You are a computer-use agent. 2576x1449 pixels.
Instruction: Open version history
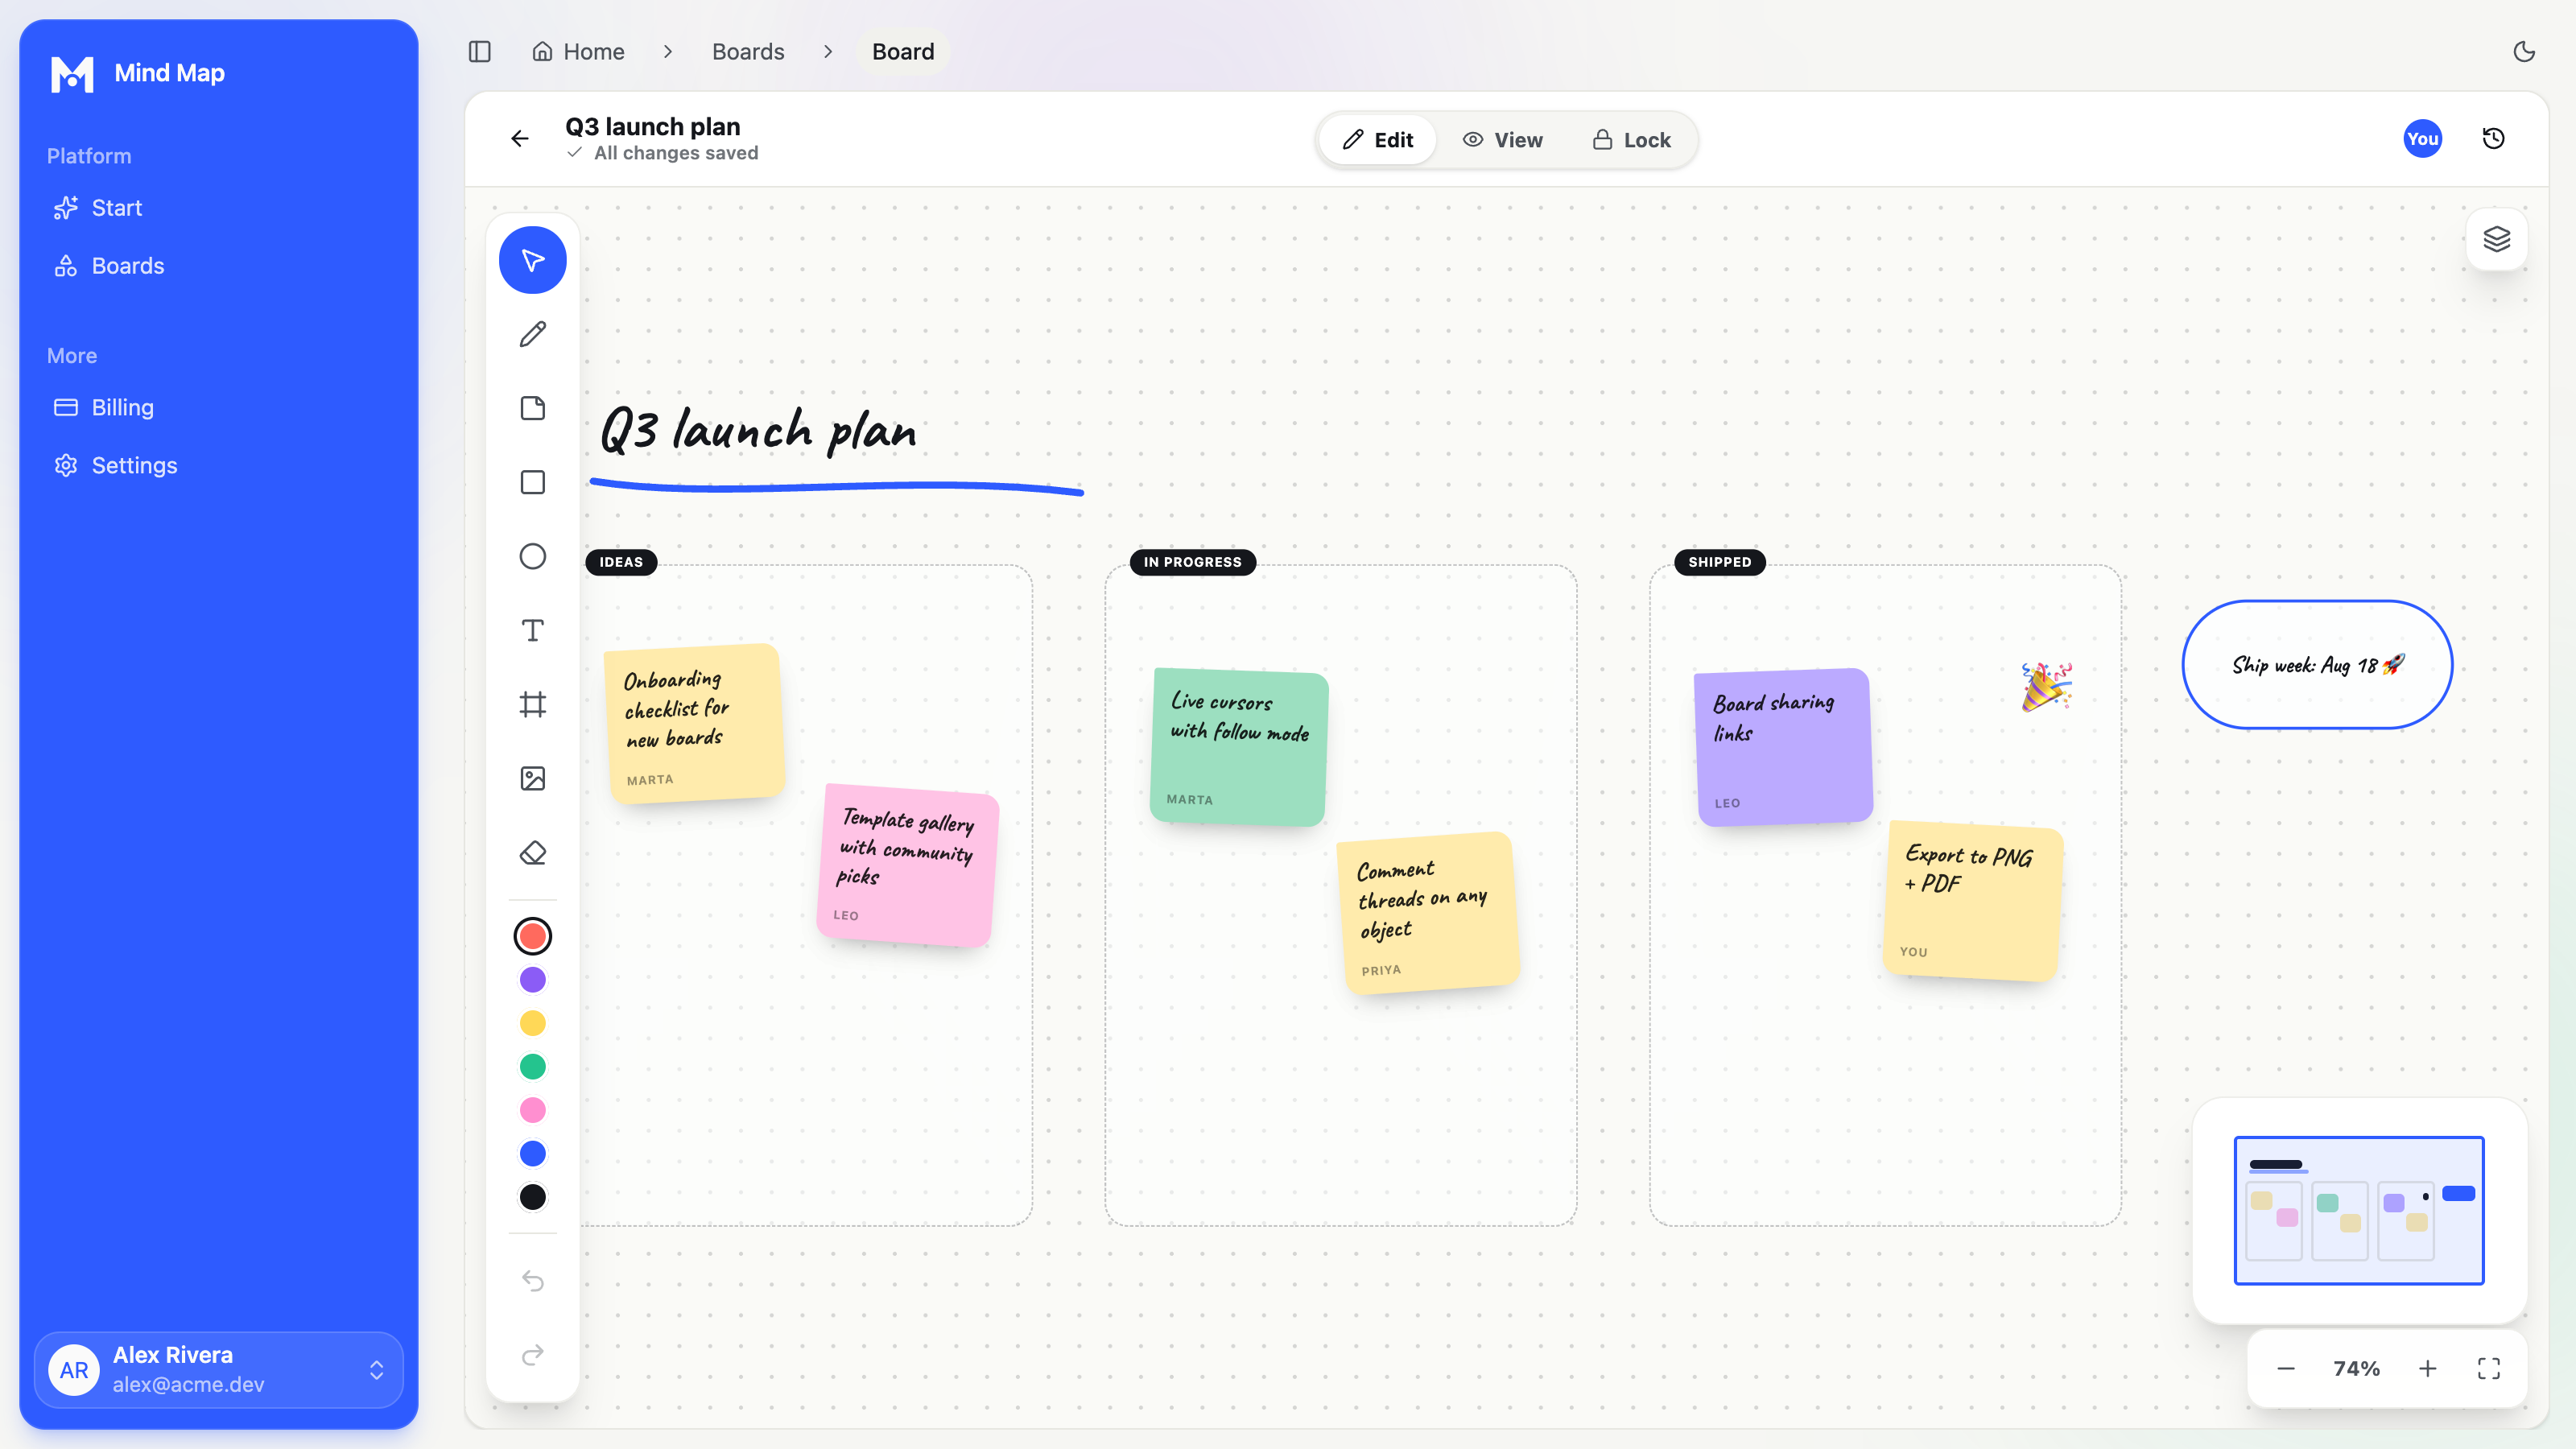(2494, 139)
